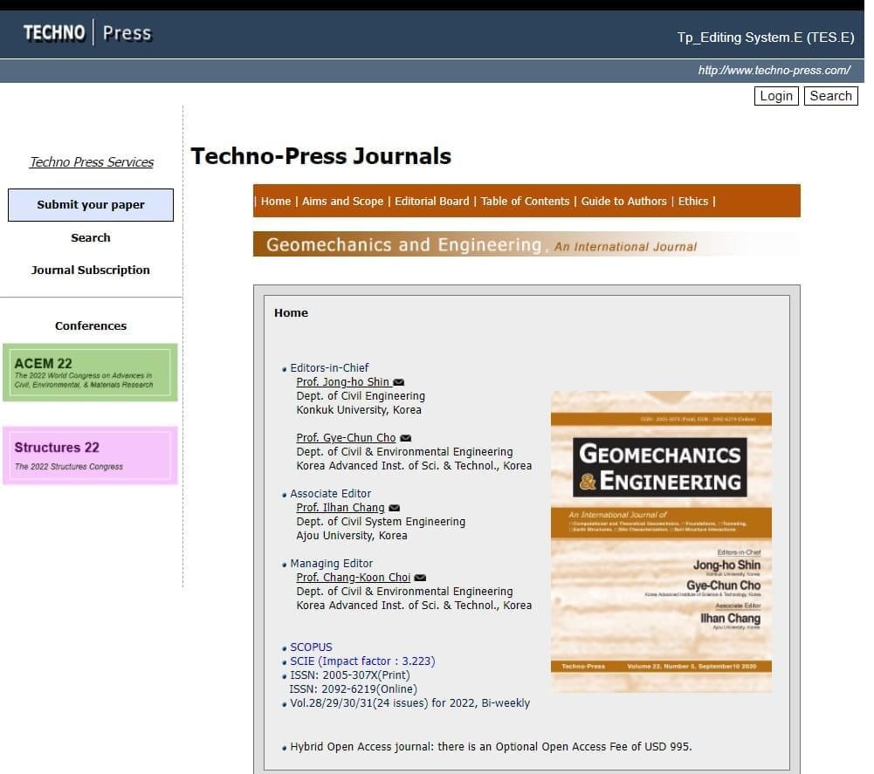This screenshot has height=774, width=874.
Task: Click envelope icon beside Prof. Jong-ho Shin
Action: (x=399, y=382)
